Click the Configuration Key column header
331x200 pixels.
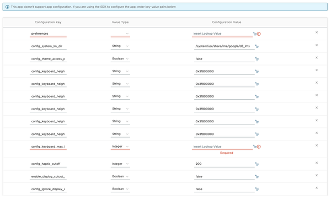click(48, 22)
